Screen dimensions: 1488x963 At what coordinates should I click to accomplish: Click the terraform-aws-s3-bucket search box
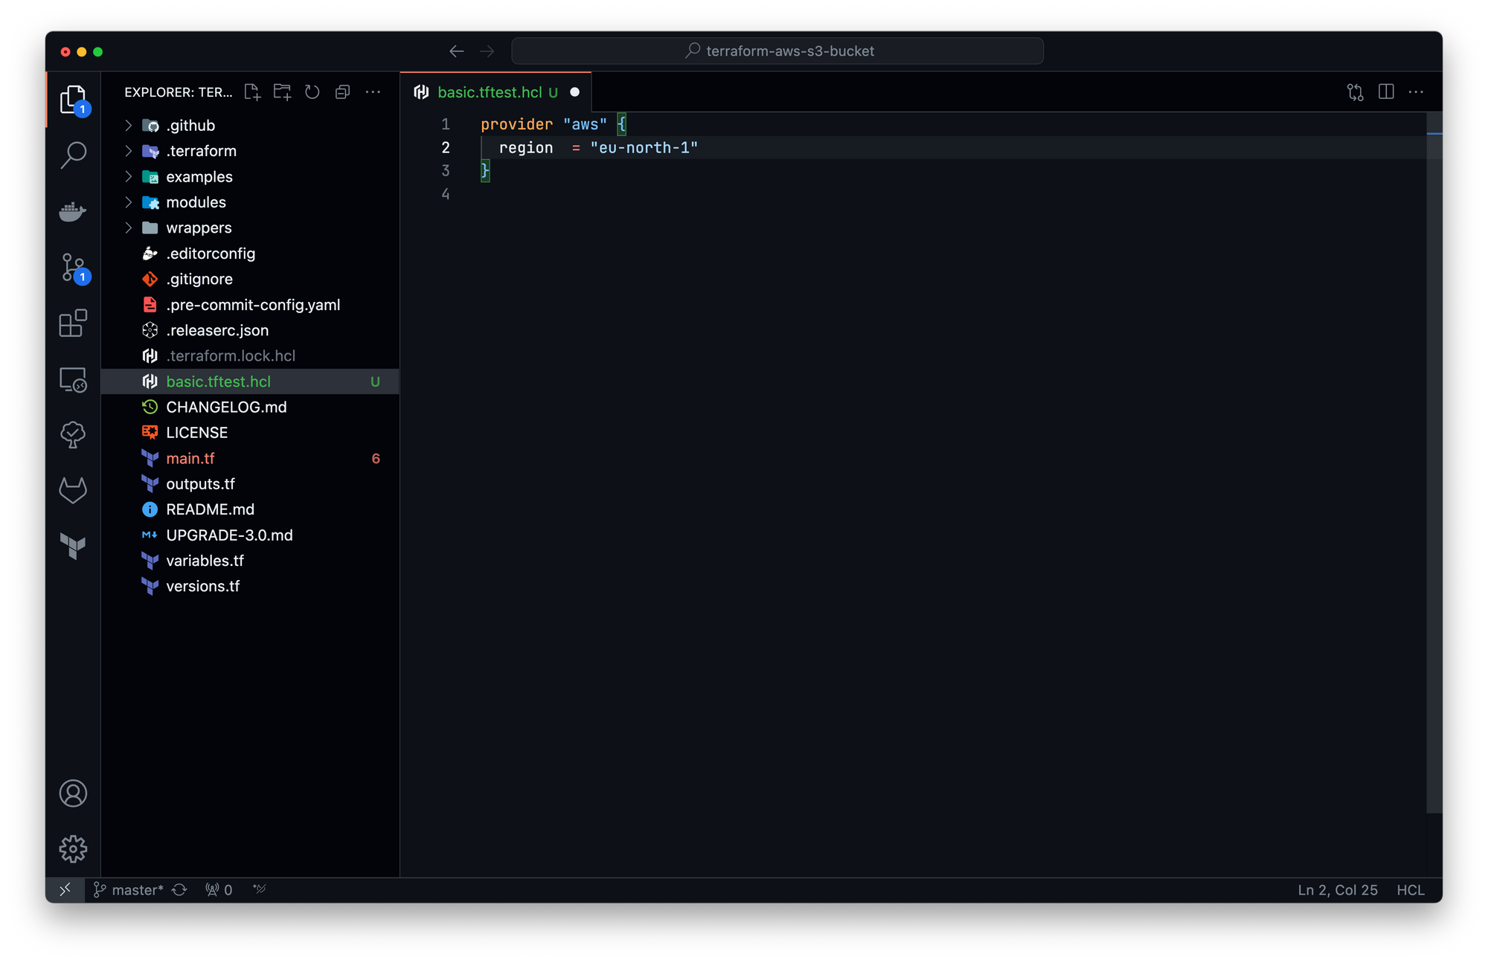click(x=777, y=51)
